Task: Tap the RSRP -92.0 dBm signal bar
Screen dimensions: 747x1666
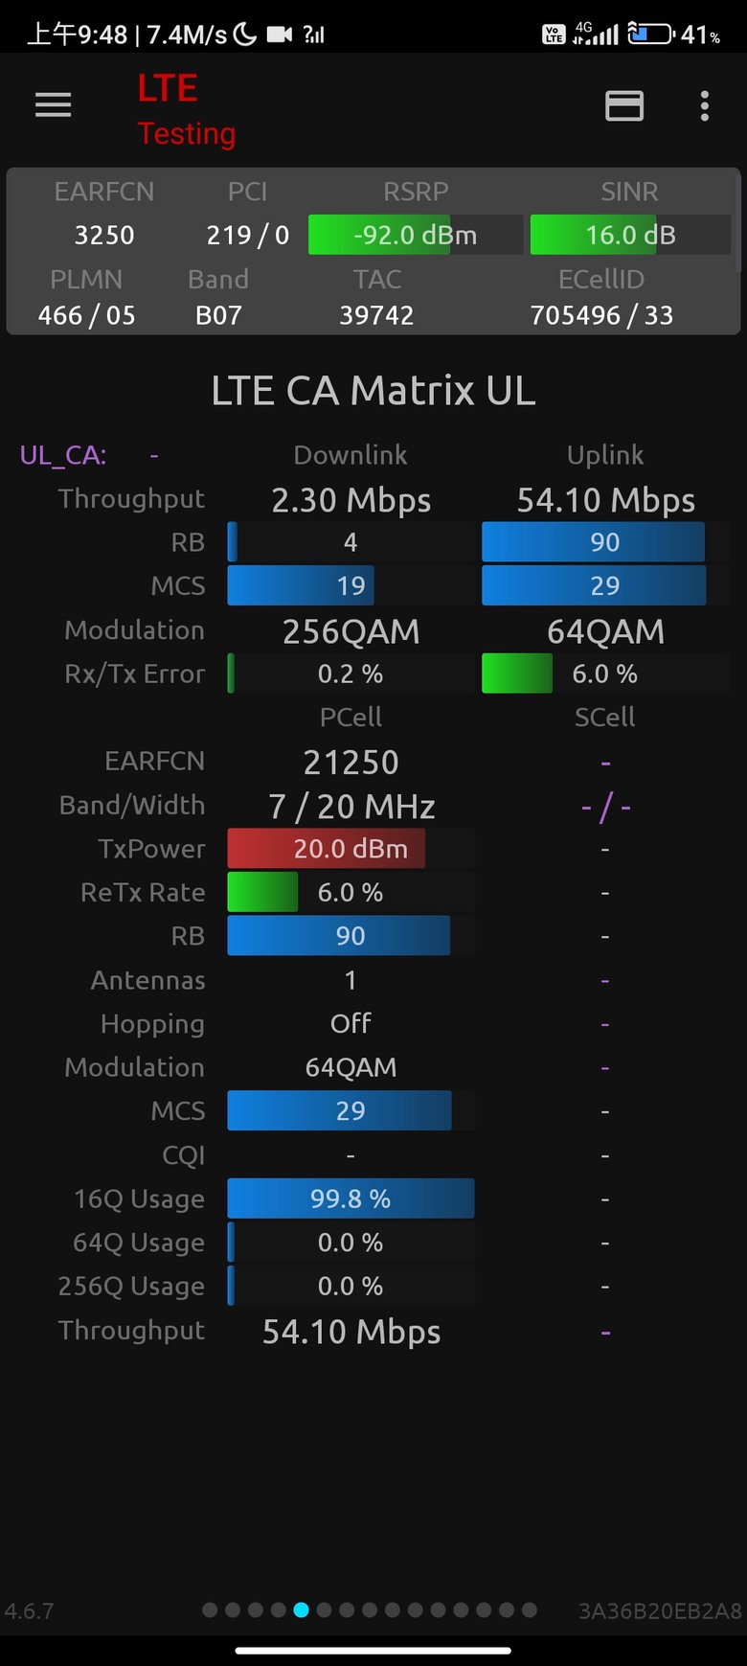Action: (x=415, y=236)
